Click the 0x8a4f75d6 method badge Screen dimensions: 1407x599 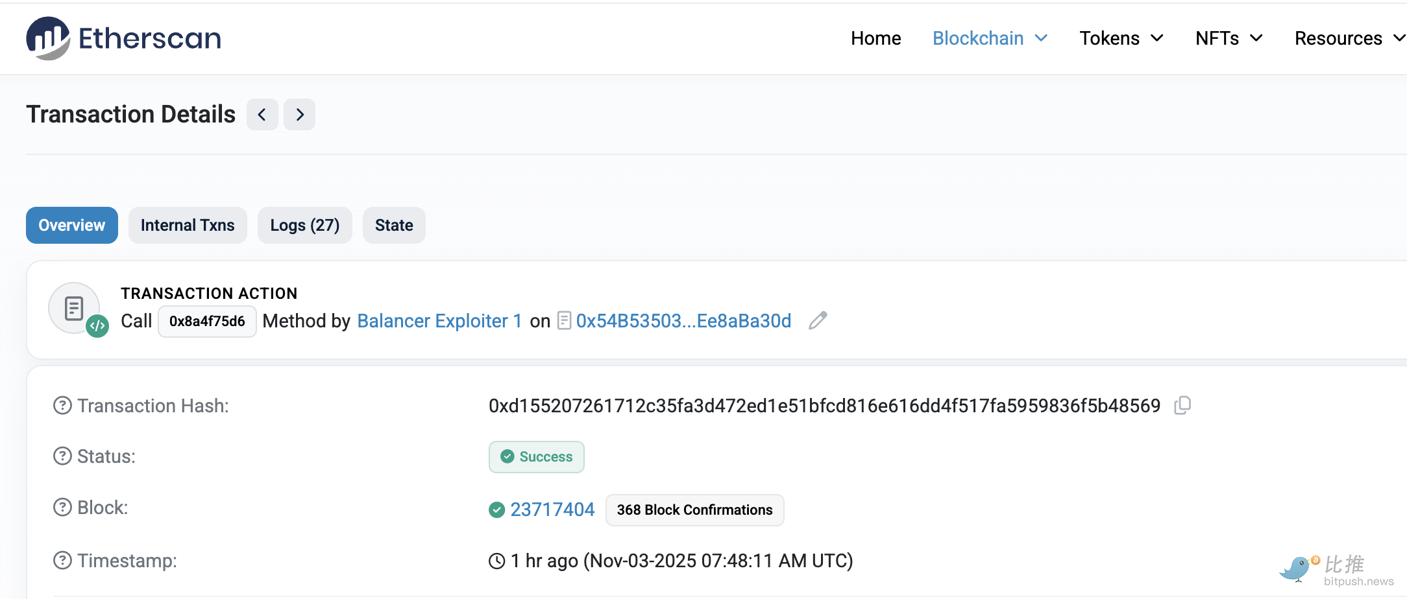[x=207, y=321]
